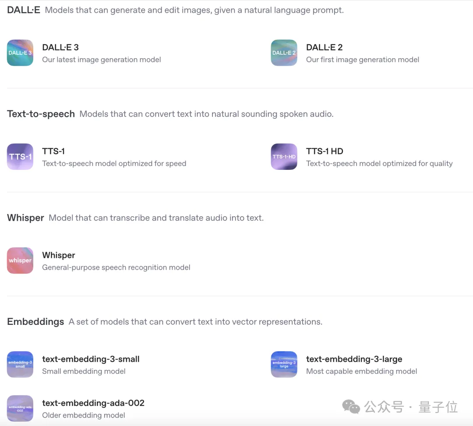
Task: Open the DALL·E 3 title link
Action: [x=60, y=47]
